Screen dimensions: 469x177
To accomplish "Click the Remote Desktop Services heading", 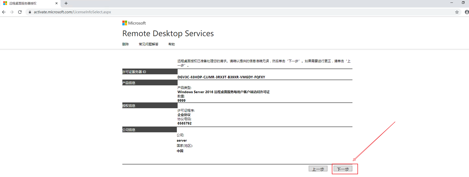I will [168, 33].
